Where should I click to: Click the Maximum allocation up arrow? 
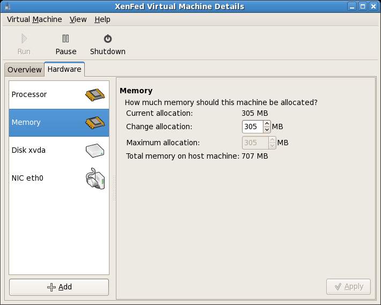pos(272,140)
